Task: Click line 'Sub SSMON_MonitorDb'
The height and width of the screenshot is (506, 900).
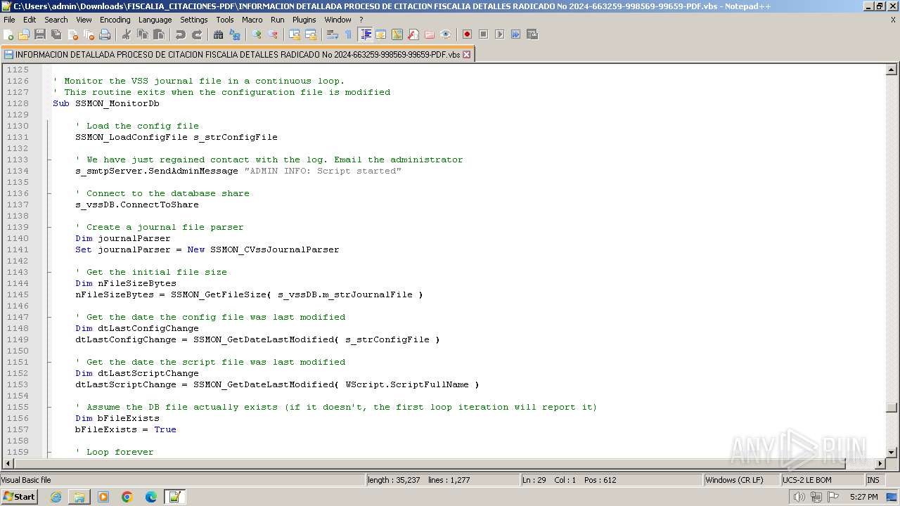Action: (106, 103)
